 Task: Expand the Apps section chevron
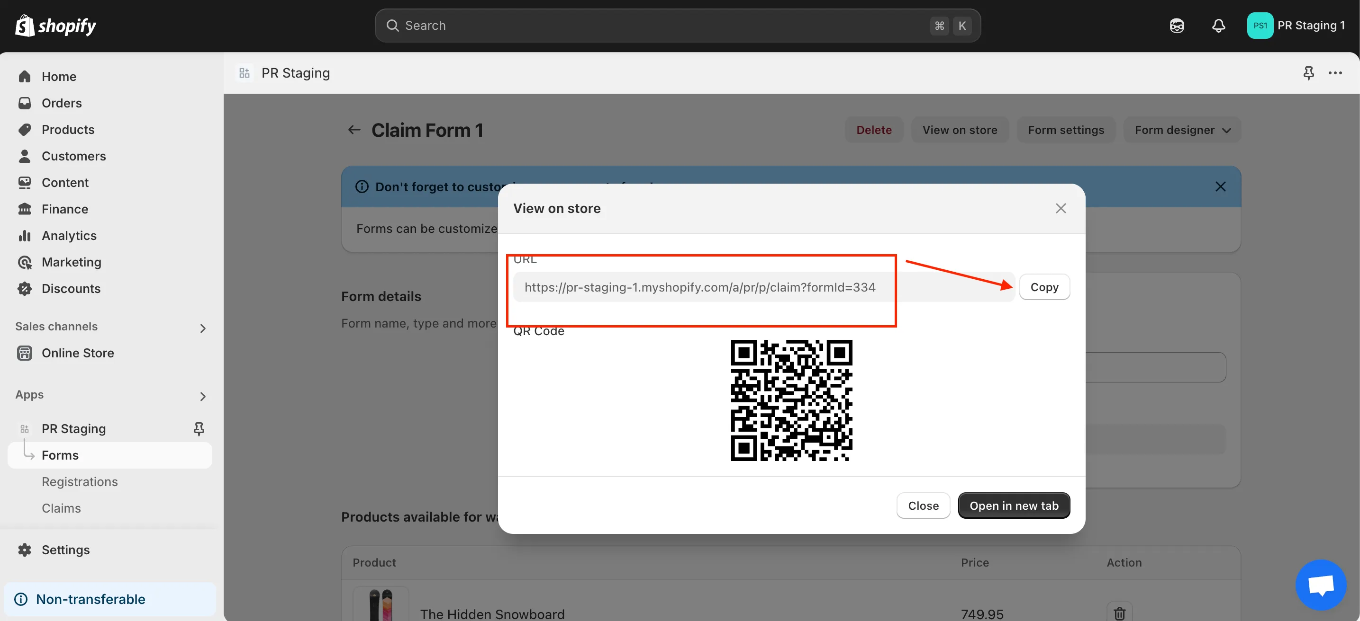pyautogui.click(x=203, y=396)
